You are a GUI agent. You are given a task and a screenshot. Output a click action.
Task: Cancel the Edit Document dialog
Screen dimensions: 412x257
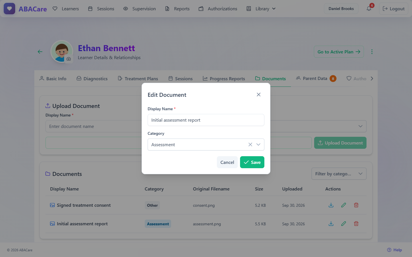pos(227,162)
